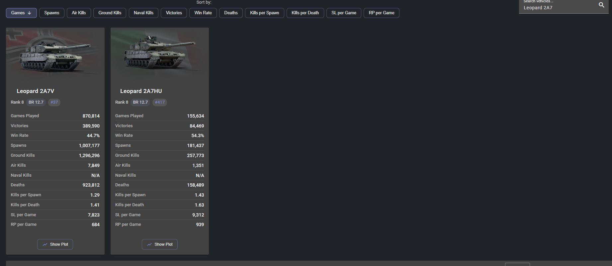The width and height of the screenshot is (612, 266).
Task: Sort by SL per Game
Action: (344, 13)
